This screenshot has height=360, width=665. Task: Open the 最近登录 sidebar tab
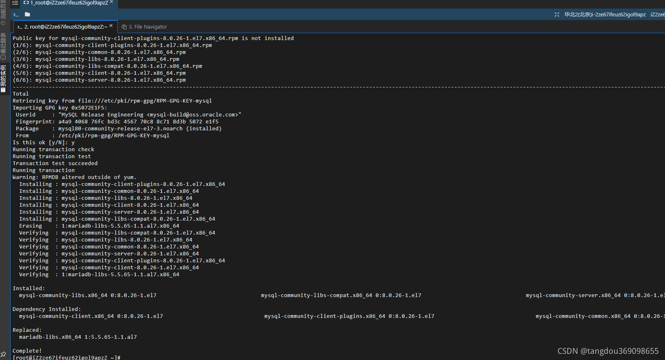[x=3, y=46]
